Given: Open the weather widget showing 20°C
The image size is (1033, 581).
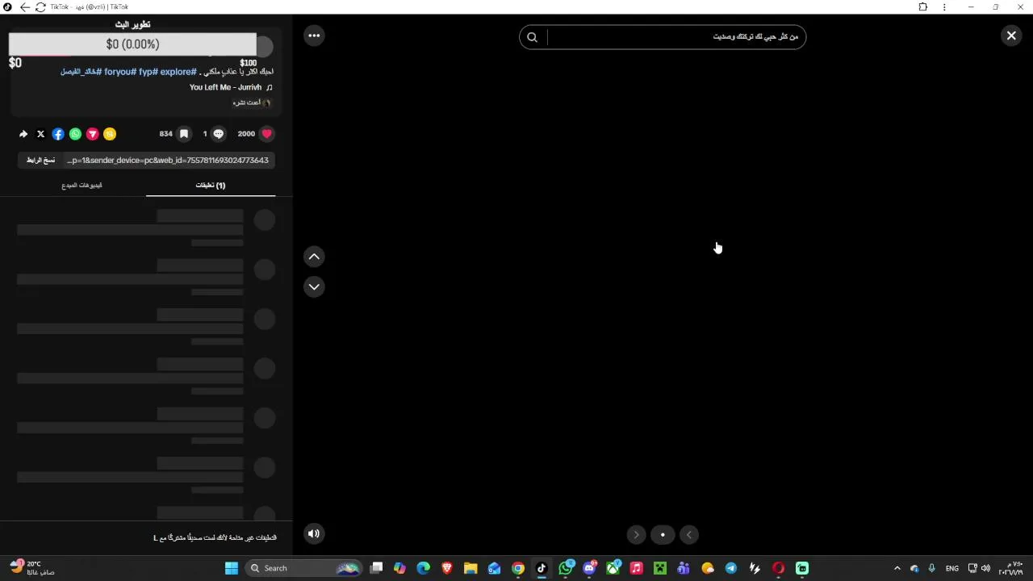Looking at the screenshot, I should (x=32, y=568).
